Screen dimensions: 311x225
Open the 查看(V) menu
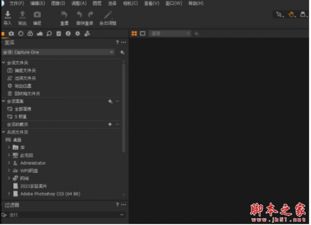pyautogui.click(x=152, y=4)
